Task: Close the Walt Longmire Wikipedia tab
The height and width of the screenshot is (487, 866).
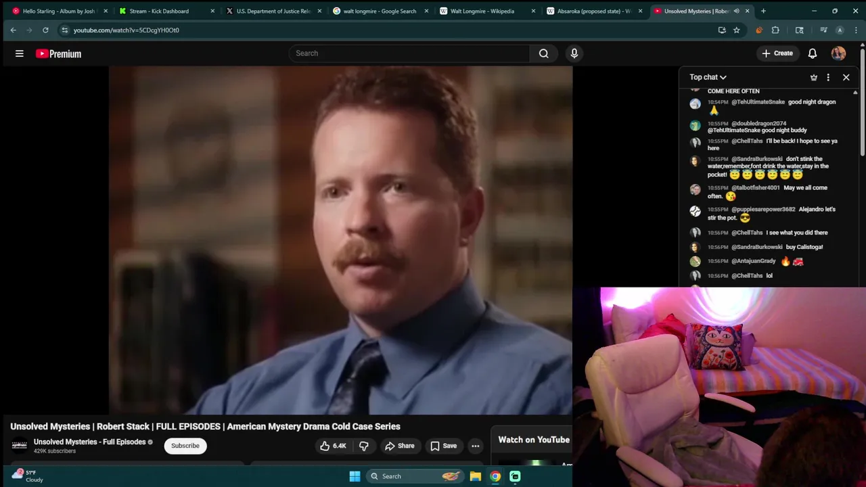Action: pyautogui.click(x=533, y=11)
